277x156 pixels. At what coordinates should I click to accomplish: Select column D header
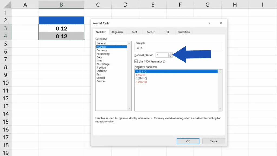(x=125, y=5)
